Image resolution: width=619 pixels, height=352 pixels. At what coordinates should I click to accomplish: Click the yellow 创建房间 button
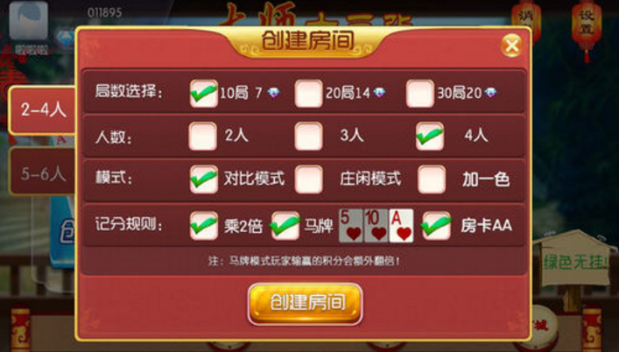pos(305,304)
